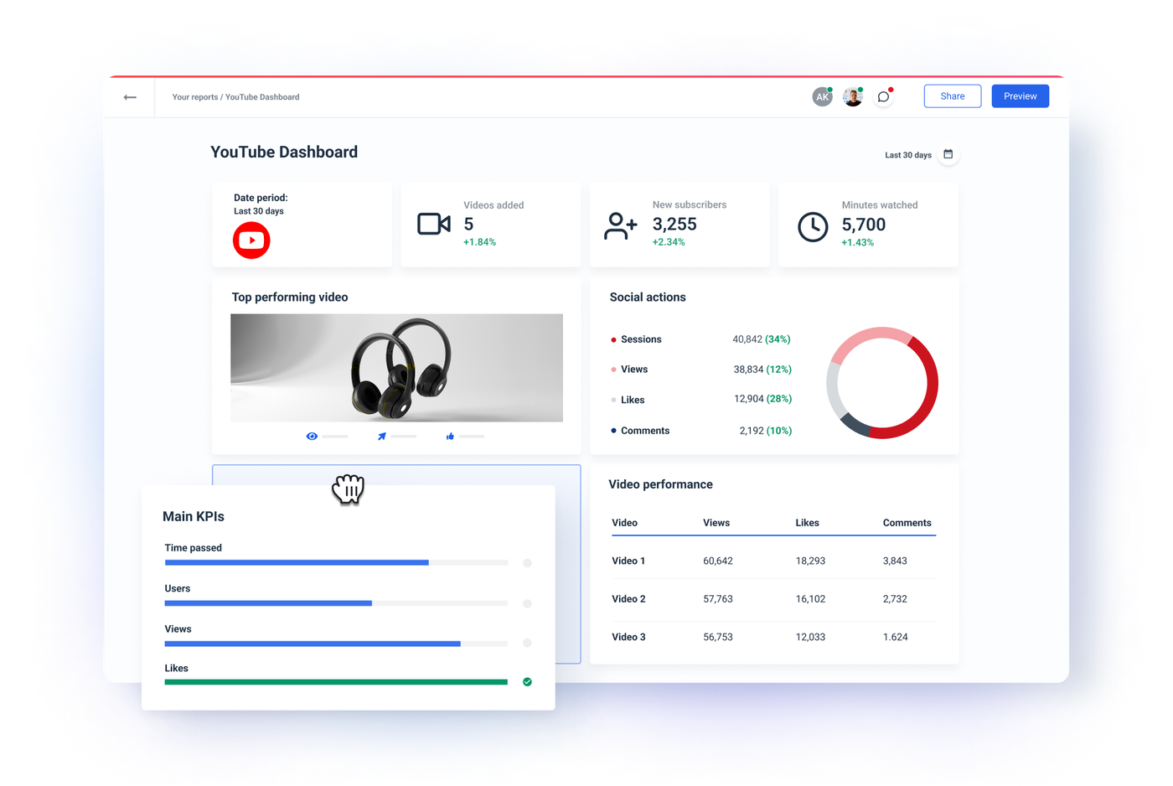Click the add-subscriber person icon
The image size is (1173, 786).
click(x=619, y=225)
